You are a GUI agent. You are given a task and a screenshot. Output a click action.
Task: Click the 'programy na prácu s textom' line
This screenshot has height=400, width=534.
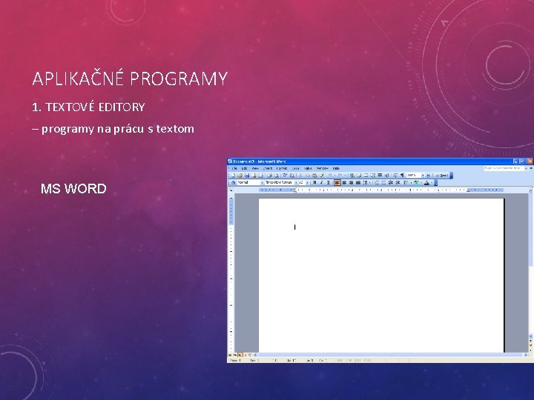(118, 129)
